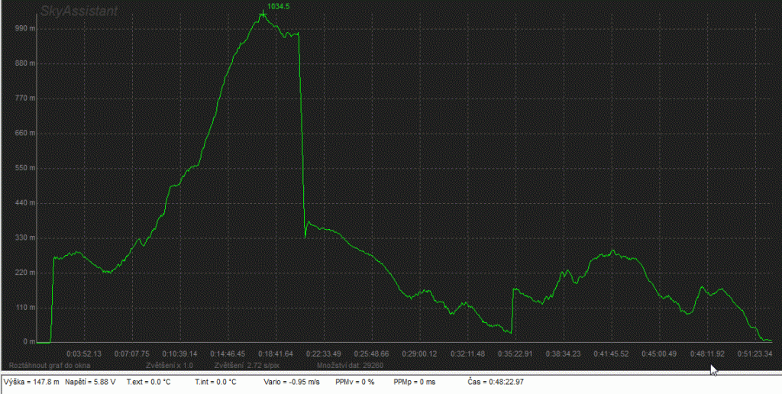Image resolution: width=782 pixels, height=394 pixels.
Task: Click the Napětí voltage status field
Action: [x=92, y=381]
